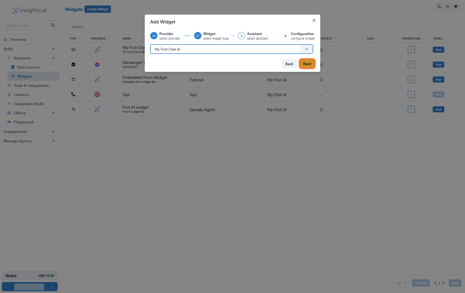Click the wallet progress bar at bottom left
Image resolution: width=465 pixels, height=293 pixels.
click(30, 287)
